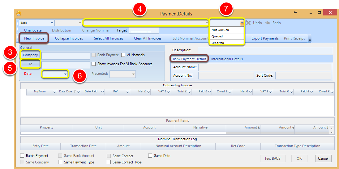Screen dimensions: 339x169
Task: Filter the To/From column
Action: (x=55, y=92)
